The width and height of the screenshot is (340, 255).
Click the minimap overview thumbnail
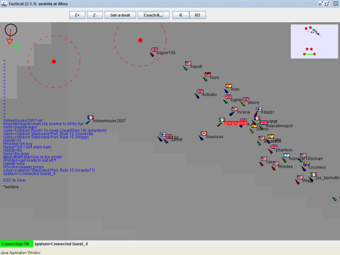[314, 41]
